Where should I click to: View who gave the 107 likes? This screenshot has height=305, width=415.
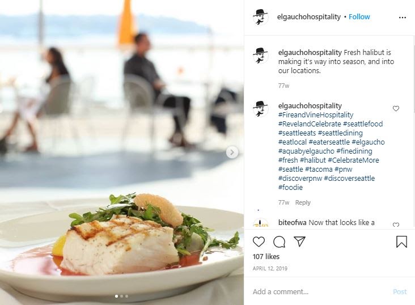tap(266, 257)
